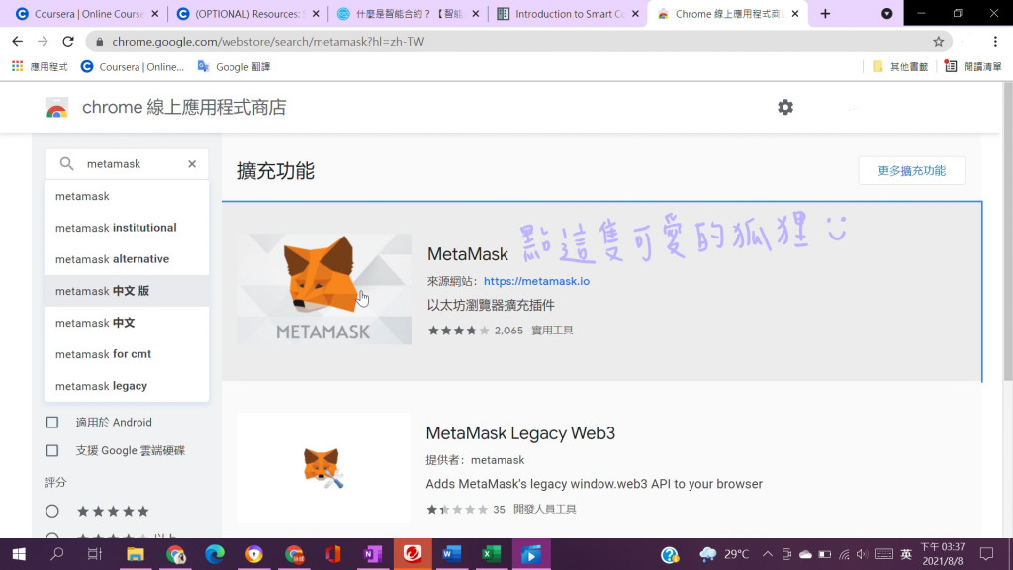Select the 'metamask' suggestion
This screenshot has height=570, width=1013.
(x=127, y=196)
